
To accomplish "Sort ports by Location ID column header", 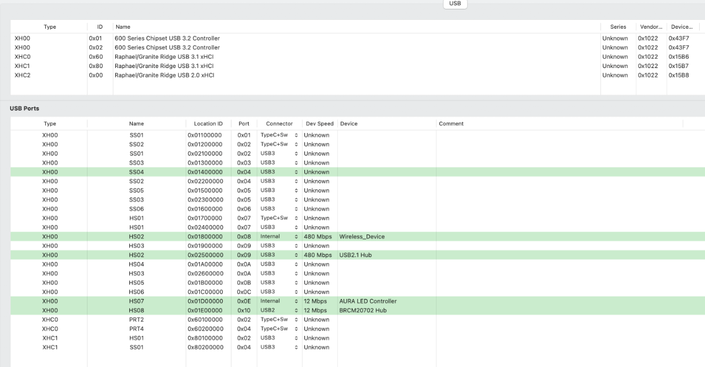I will click(208, 124).
